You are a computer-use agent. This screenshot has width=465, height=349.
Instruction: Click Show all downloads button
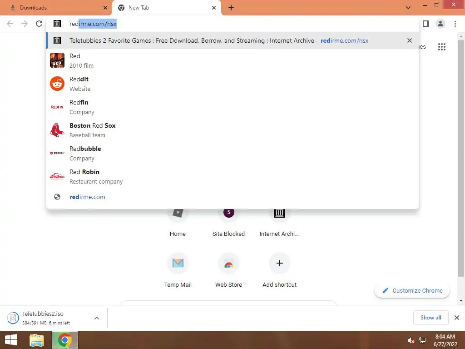[430, 318]
